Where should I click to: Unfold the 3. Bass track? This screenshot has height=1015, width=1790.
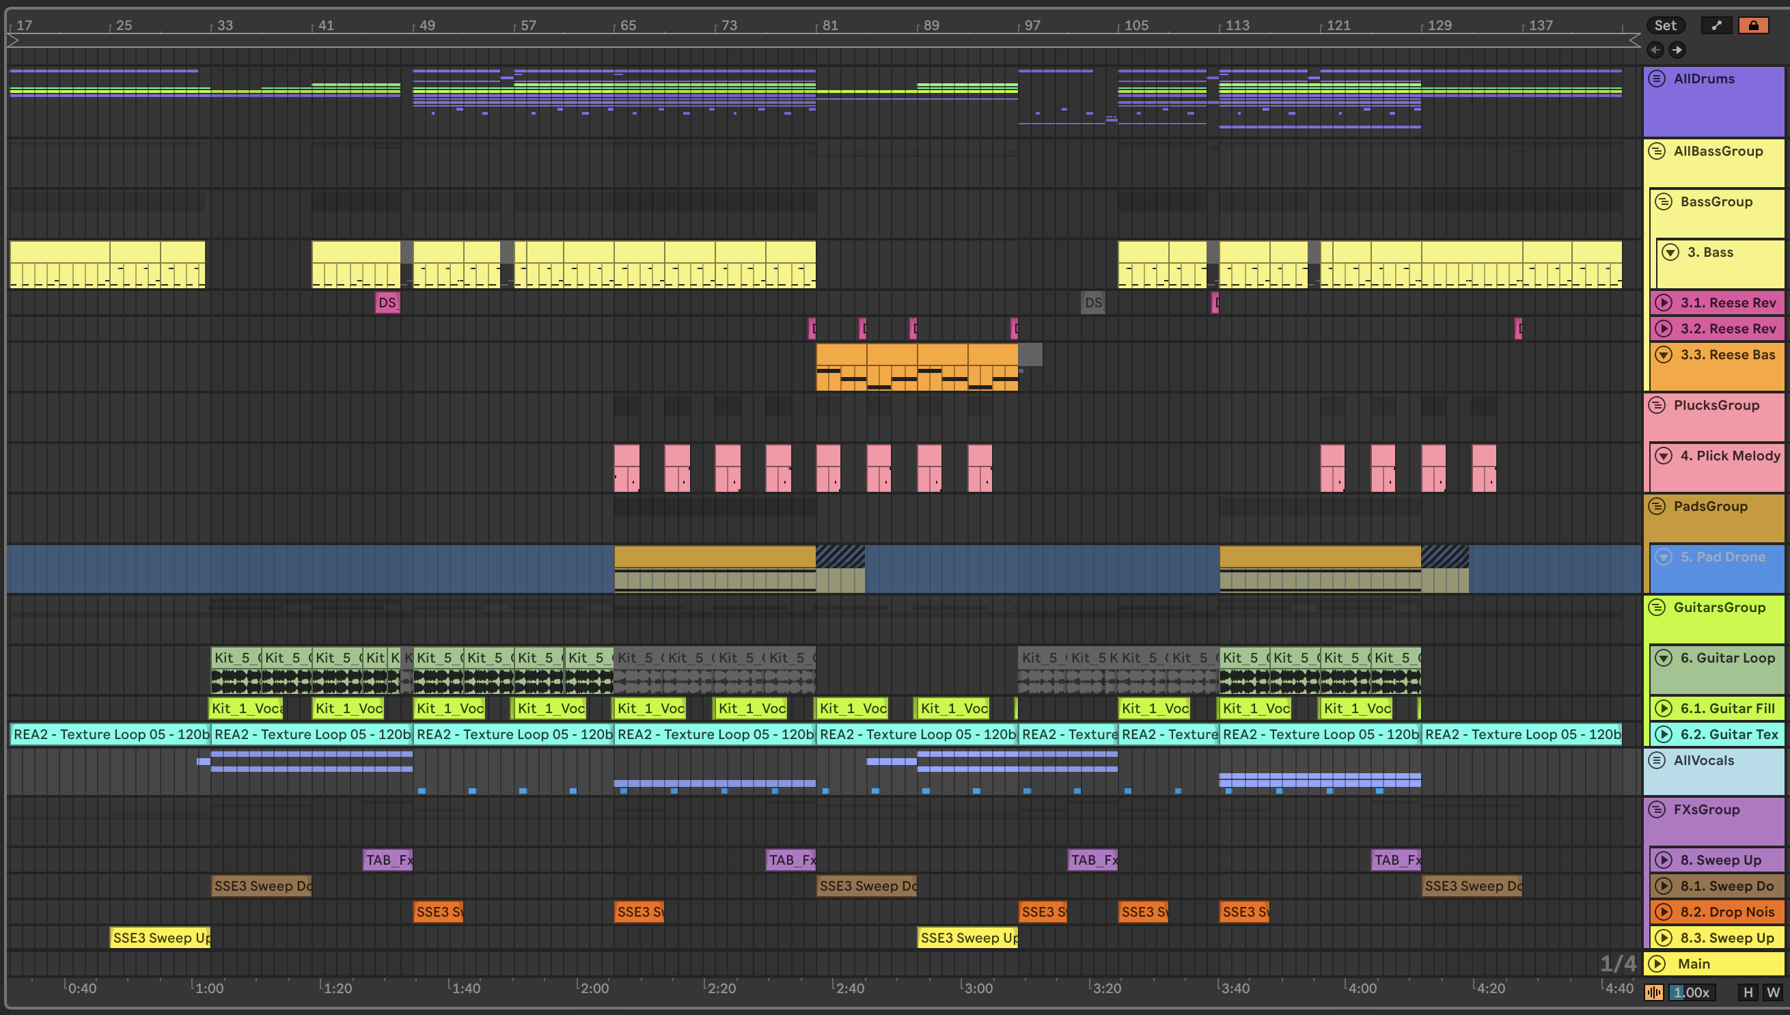(1670, 252)
